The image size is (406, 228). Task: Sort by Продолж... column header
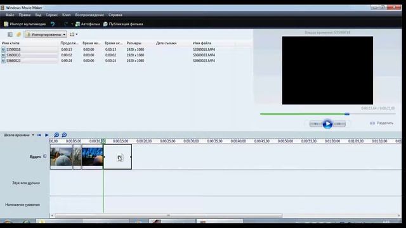point(69,43)
